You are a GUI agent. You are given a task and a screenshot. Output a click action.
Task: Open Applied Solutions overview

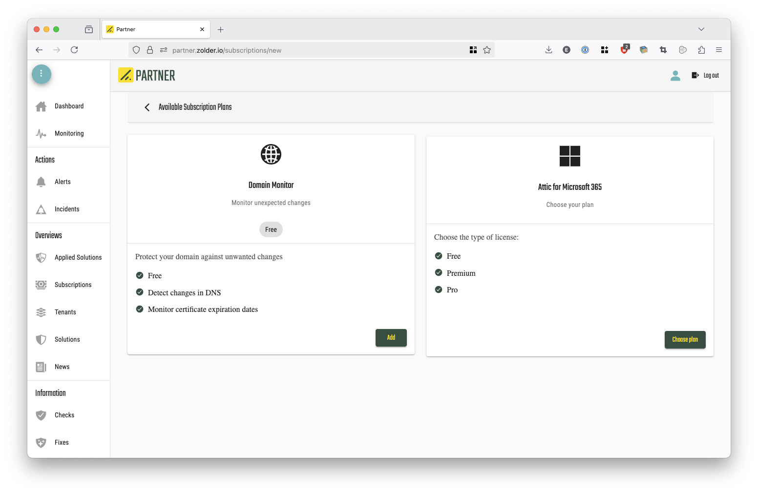[x=78, y=258]
